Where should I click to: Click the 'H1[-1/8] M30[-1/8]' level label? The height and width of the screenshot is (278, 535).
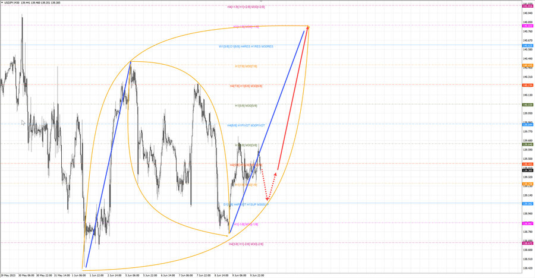246,225
